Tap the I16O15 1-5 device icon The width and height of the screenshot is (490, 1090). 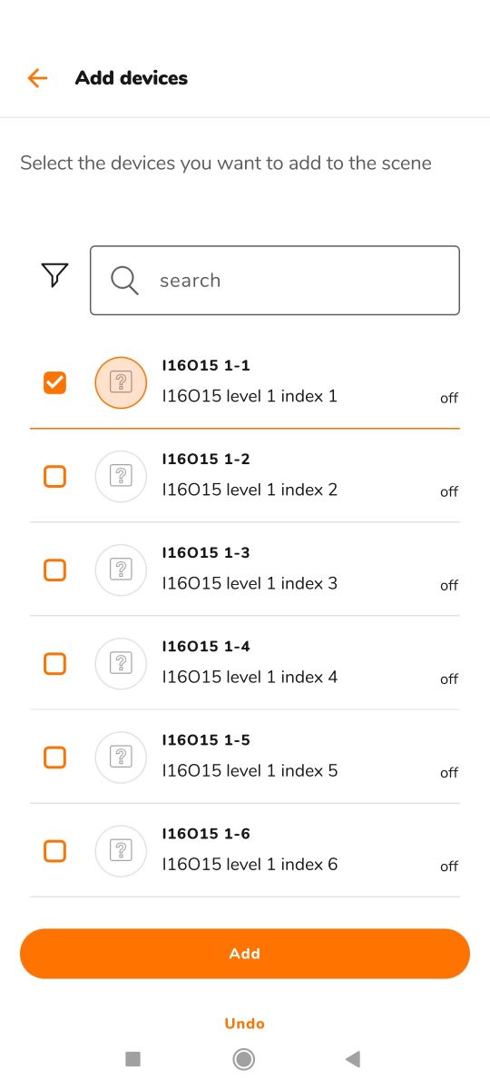click(x=121, y=757)
